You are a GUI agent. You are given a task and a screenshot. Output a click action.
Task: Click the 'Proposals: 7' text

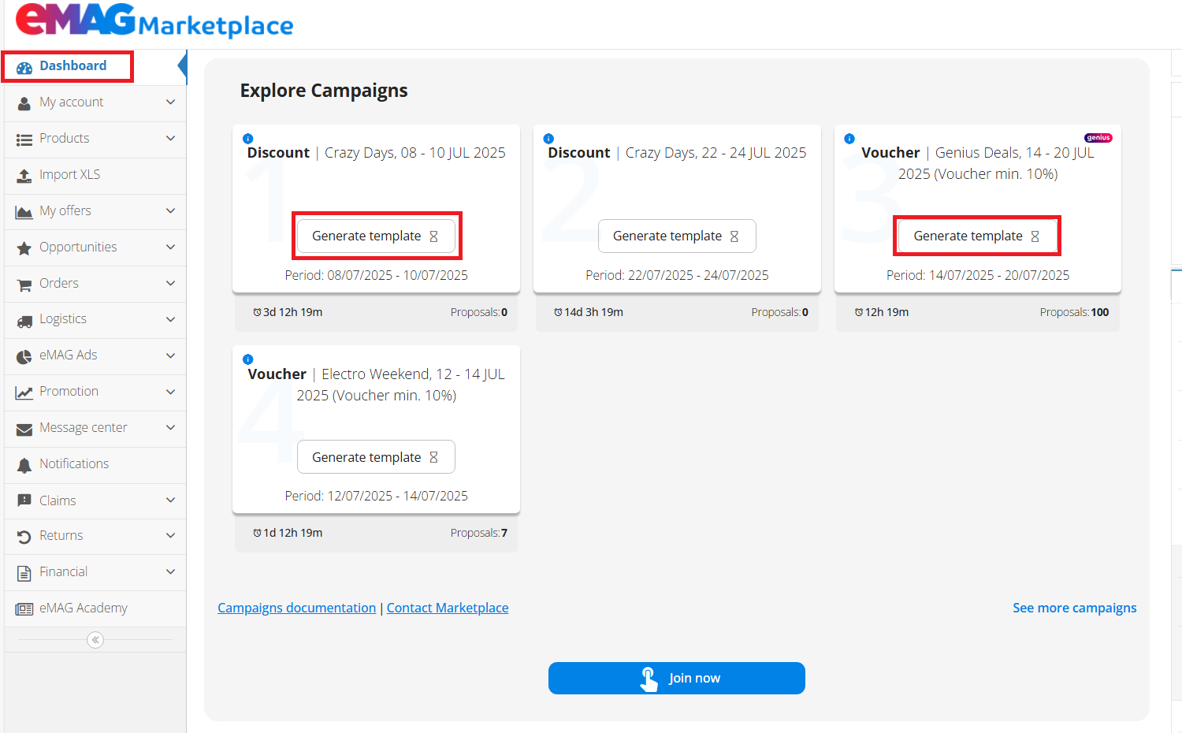[x=479, y=534]
